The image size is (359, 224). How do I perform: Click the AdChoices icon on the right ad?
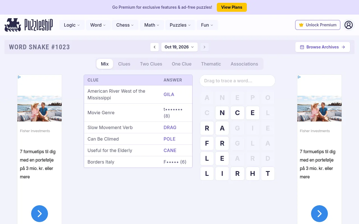pos(299,77)
